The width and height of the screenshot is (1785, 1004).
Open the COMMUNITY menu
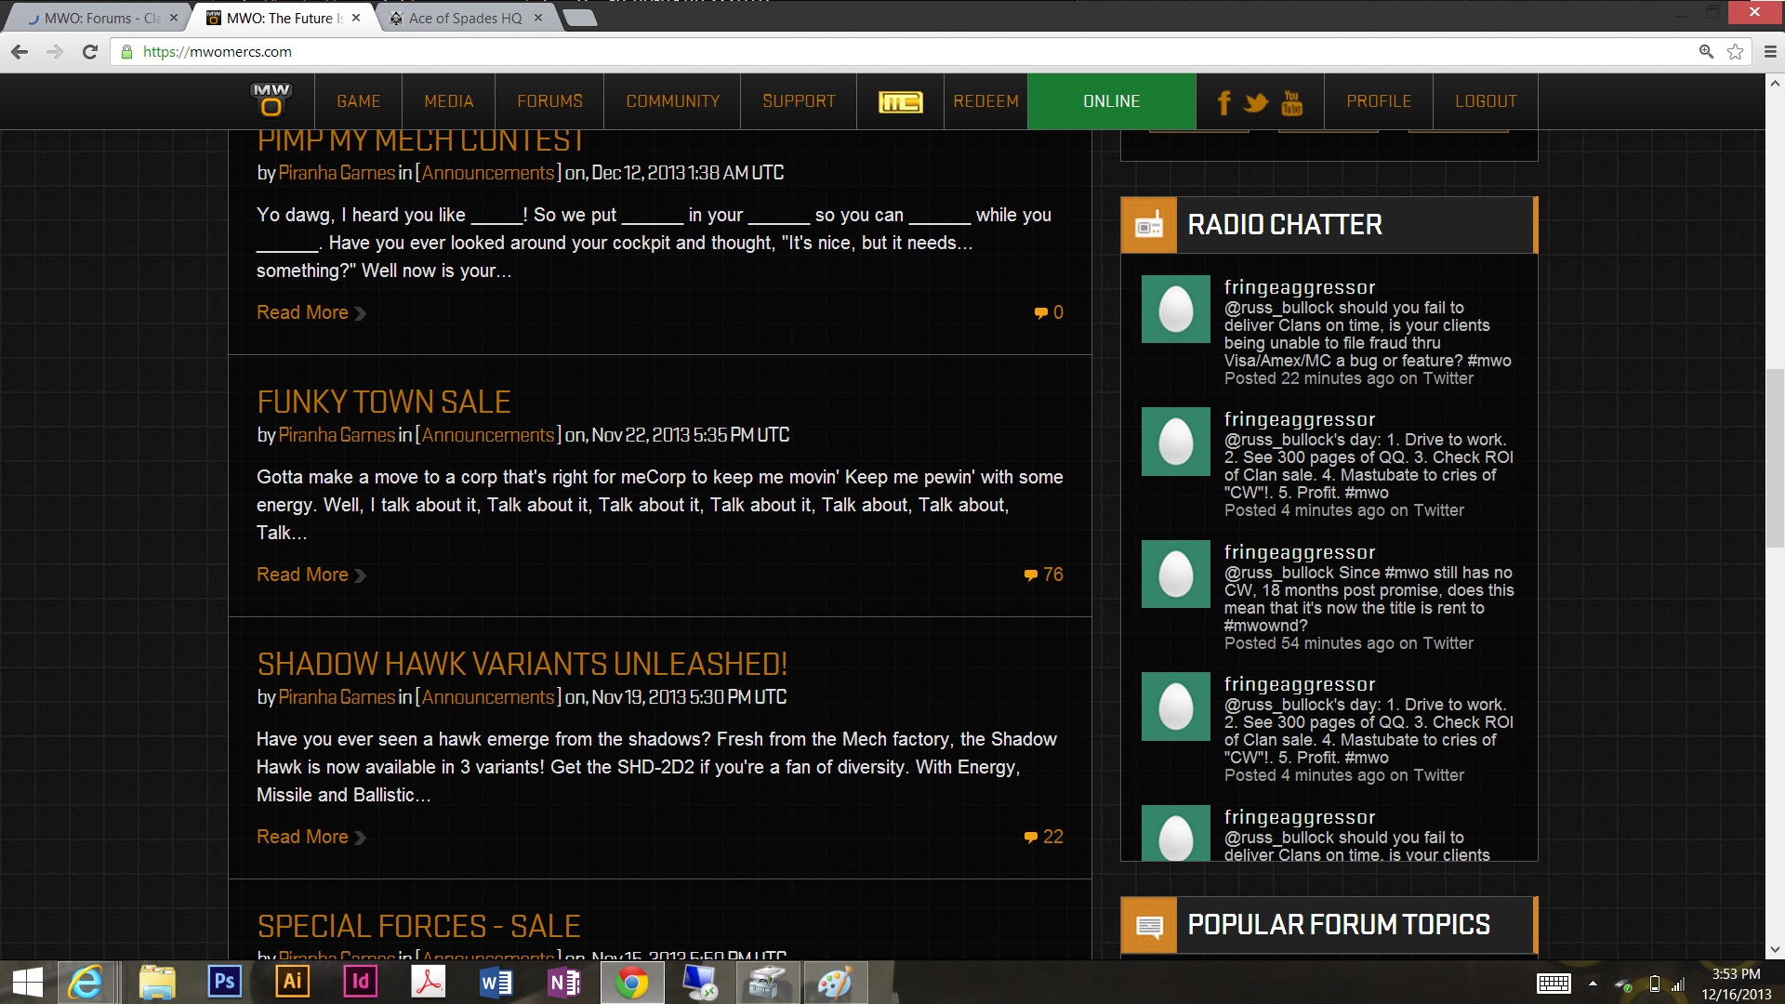(x=672, y=101)
